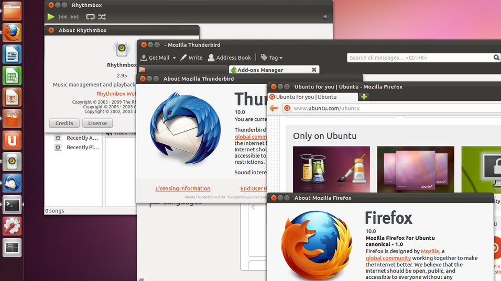Open the Mozilla link in About Firefox

[x=430, y=251]
